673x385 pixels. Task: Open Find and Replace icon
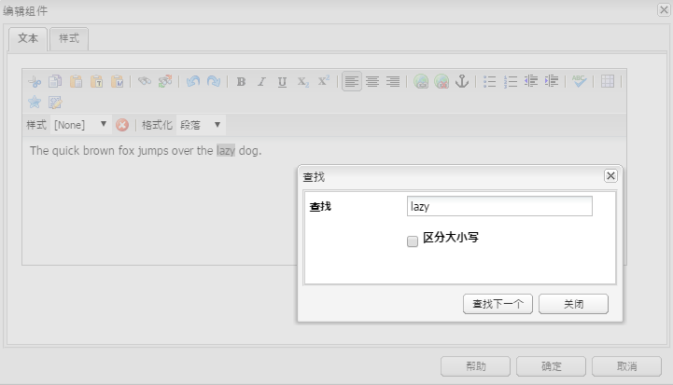click(x=165, y=81)
